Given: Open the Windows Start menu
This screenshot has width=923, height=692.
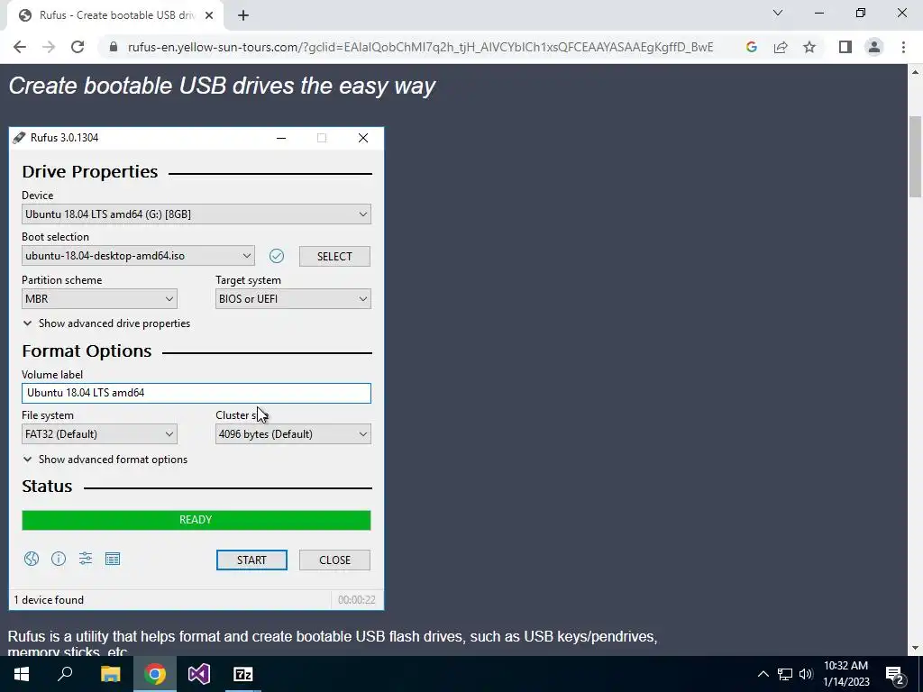Looking at the screenshot, I should coord(22,674).
